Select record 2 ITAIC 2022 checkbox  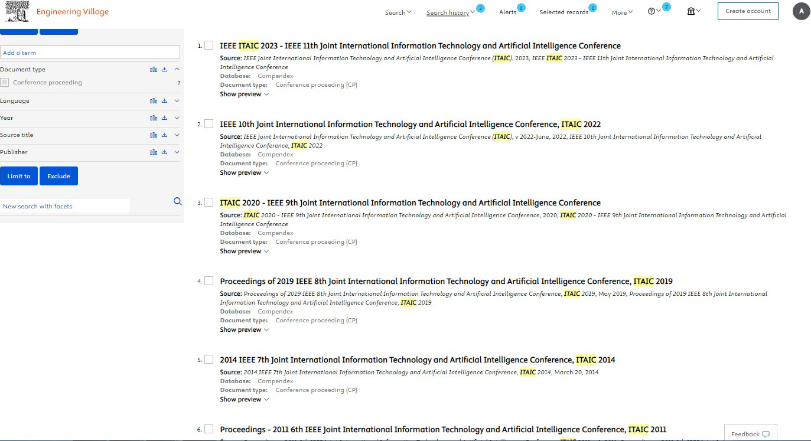tap(209, 124)
